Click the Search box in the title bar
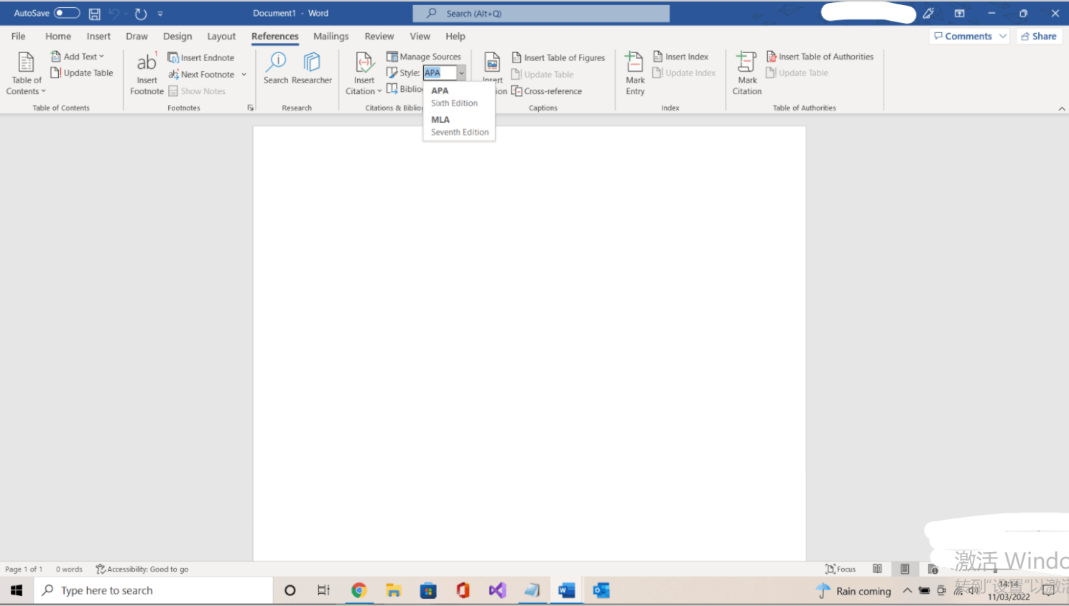 click(x=541, y=14)
